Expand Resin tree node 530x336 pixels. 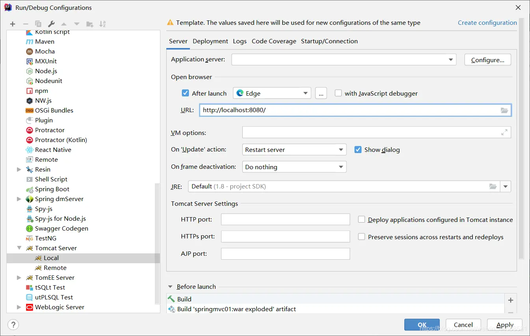tap(19, 169)
